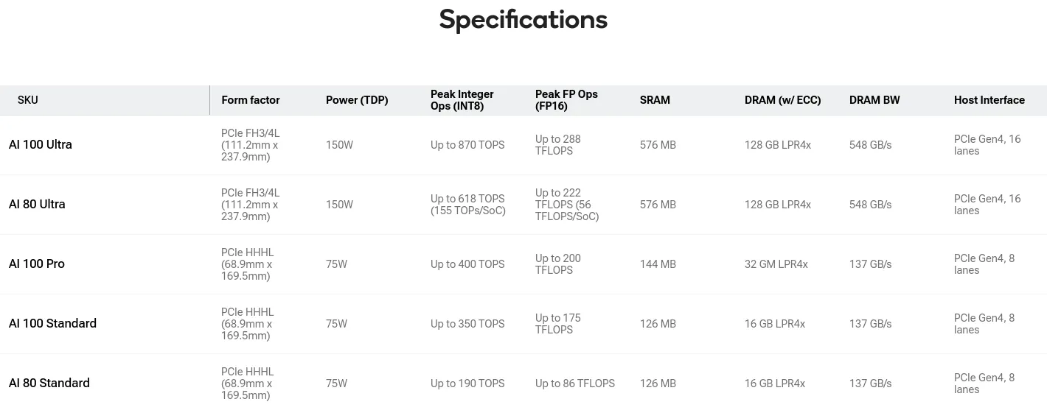Image resolution: width=1047 pixels, height=410 pixels.
Task: Select the AI 80 Standard row label
Action: point(49,384)
